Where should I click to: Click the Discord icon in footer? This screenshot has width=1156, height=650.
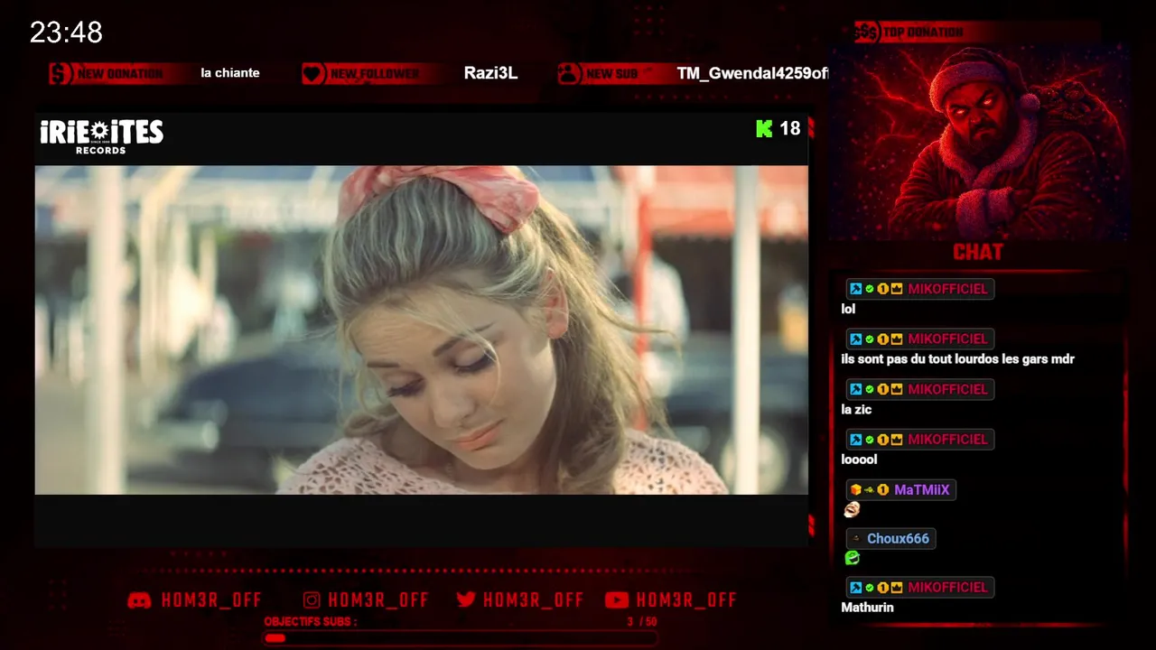pos(139,600)
